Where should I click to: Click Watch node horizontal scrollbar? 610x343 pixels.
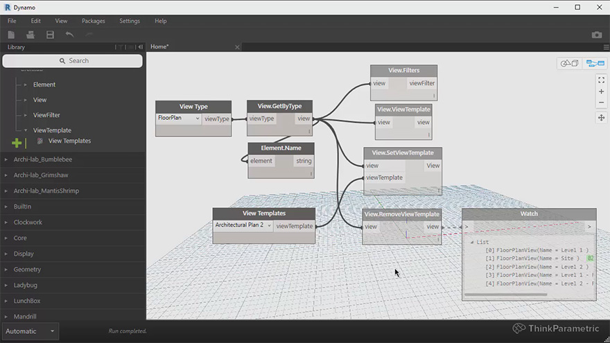(x=506, y=294)
